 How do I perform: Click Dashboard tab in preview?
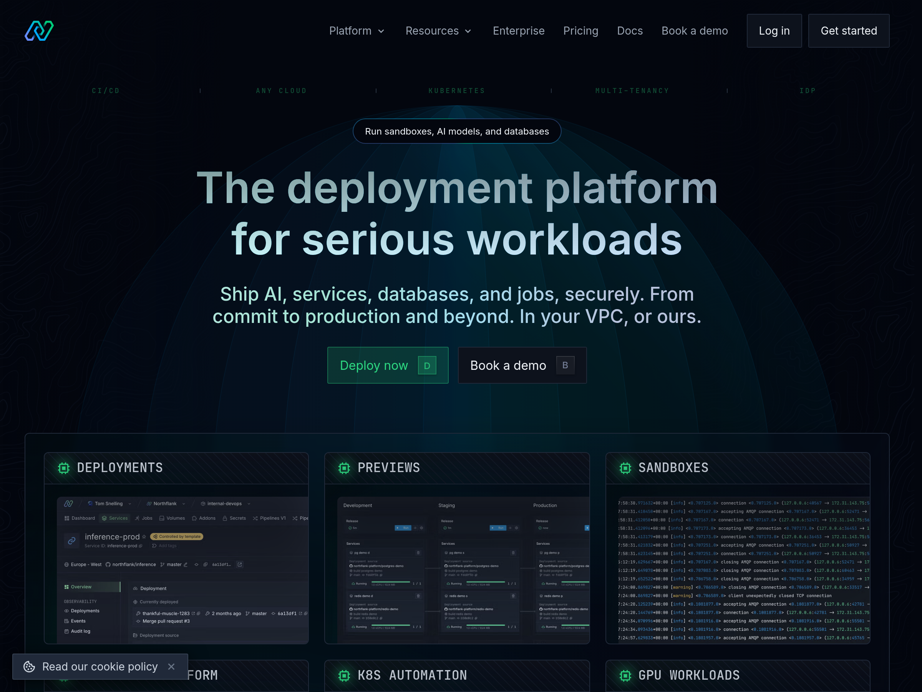(80, 518)
